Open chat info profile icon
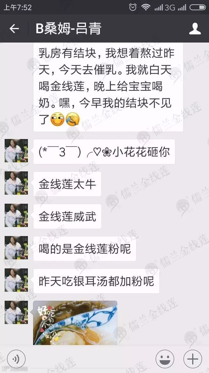This screenshot has width=209, height=373. tap(195, 29)
